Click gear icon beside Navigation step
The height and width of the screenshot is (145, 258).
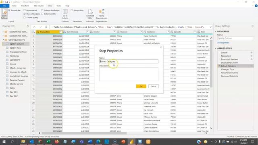point(252,56)
